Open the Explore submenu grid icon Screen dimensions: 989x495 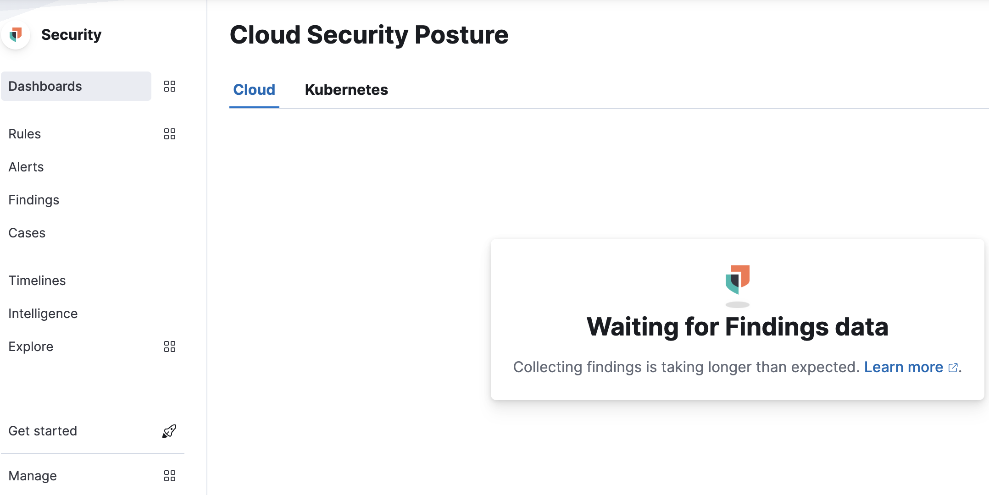click(x=170, y=346)
